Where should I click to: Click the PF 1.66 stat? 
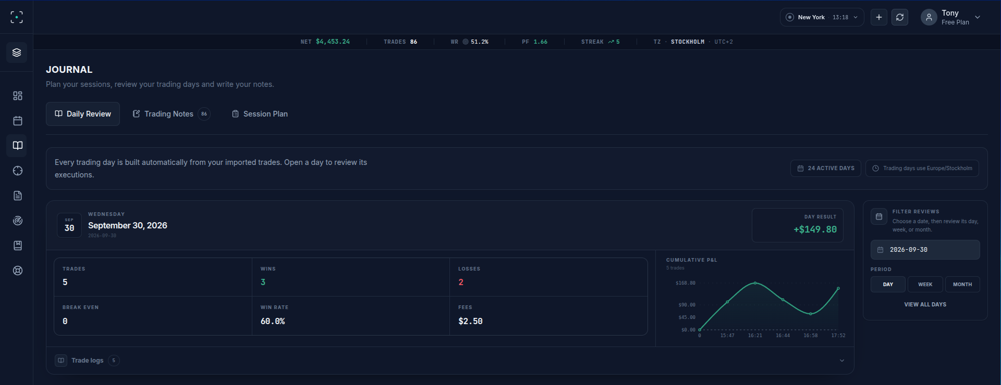535,42
